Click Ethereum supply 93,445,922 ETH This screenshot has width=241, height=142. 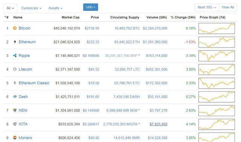(x=127, y=42)
